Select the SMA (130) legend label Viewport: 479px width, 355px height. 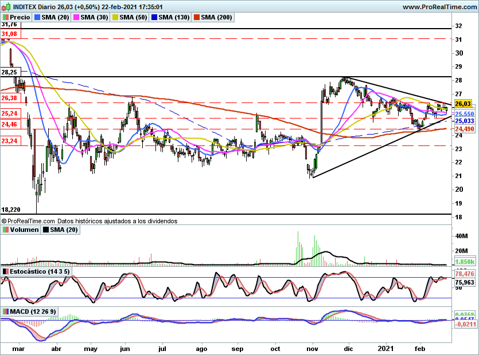[174, 17]
